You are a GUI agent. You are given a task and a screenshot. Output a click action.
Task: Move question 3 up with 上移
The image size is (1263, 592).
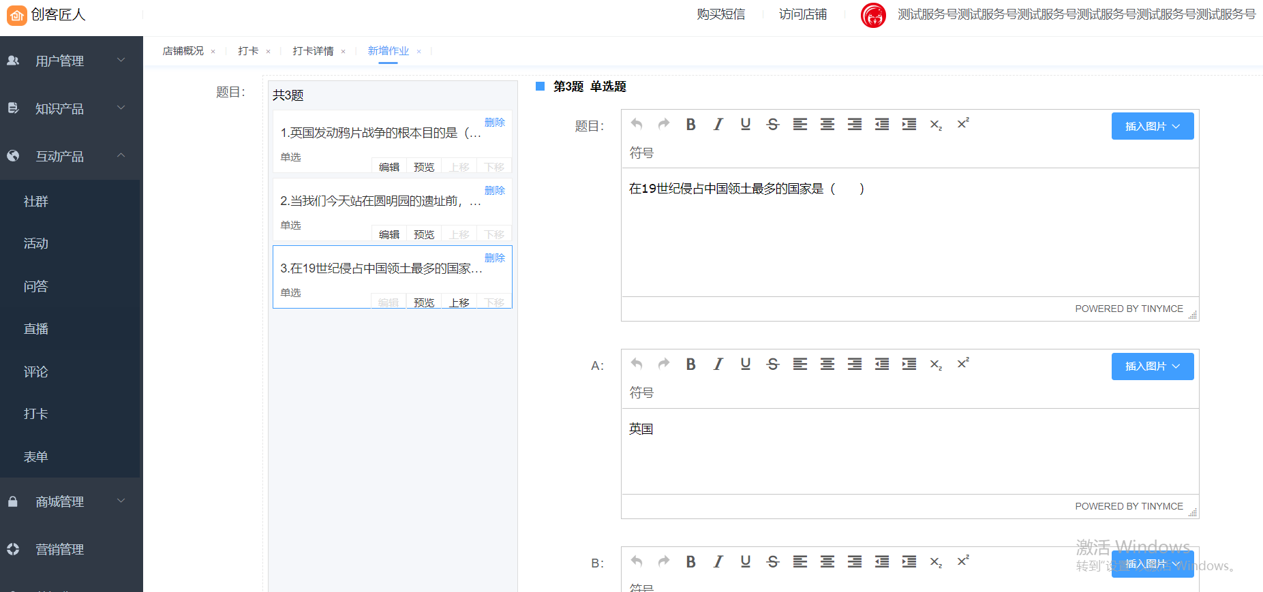[x=459, y=302]
